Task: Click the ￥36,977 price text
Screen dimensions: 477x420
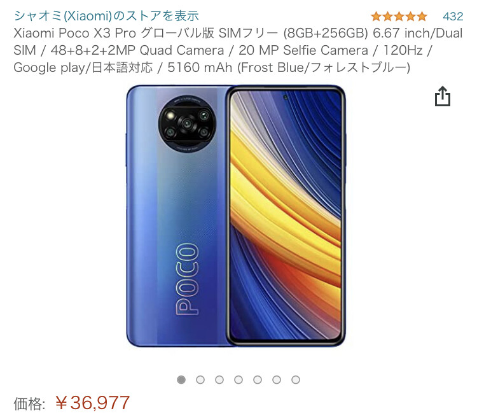Action: click(x=93, y=403)
